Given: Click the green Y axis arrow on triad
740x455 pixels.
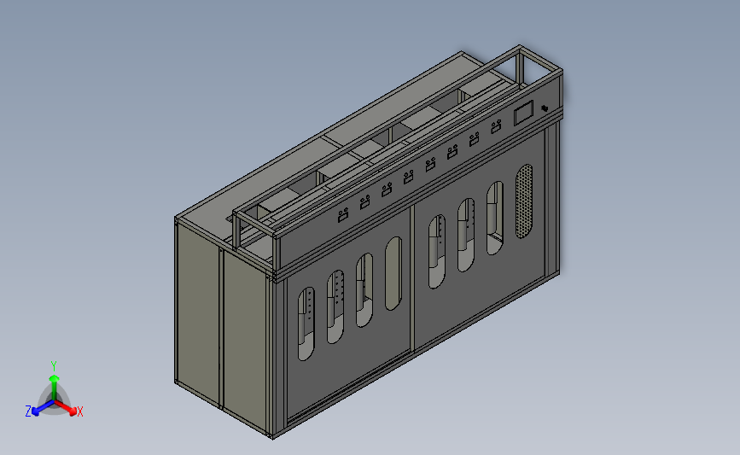Looking at the screenshot, I should click(55, 386).
